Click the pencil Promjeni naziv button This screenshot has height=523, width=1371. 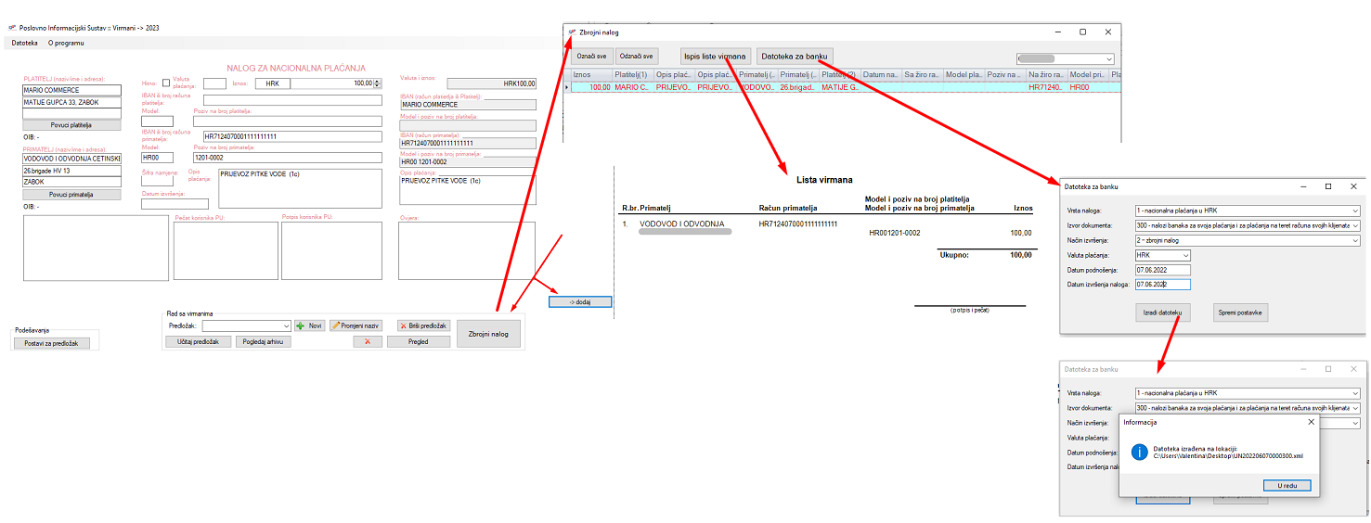click(356, 326)
